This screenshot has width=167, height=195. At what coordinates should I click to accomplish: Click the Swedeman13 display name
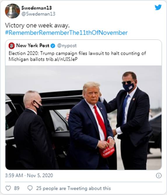coord(36,8)
